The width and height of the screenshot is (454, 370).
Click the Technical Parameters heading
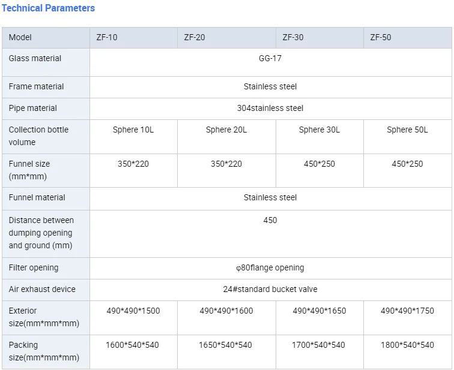(x=49, y=8)
